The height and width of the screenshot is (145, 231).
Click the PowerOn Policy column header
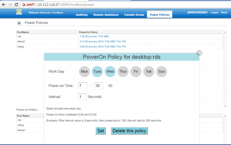pyautogui.click(x=88, y=32)
